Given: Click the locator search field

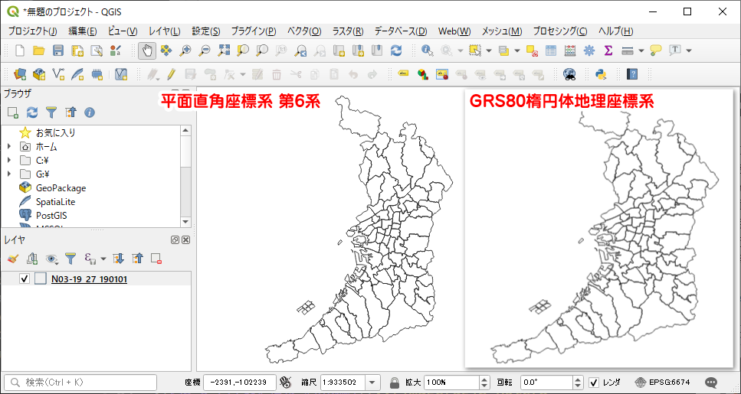Looking at the screenshot, I should tap(80, 383).
